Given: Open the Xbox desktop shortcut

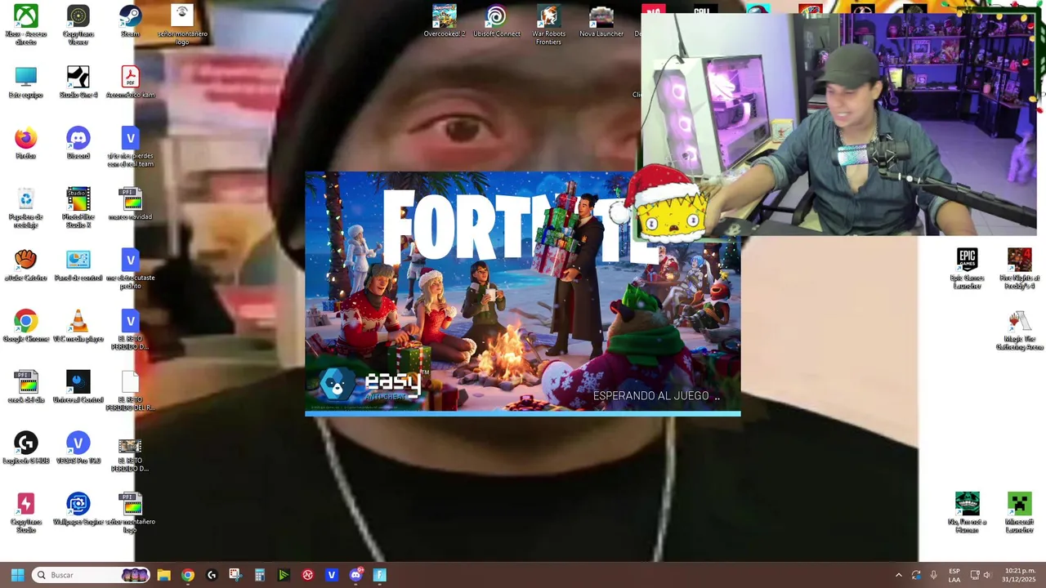Looking at the screenshot, I should point(26,24).
